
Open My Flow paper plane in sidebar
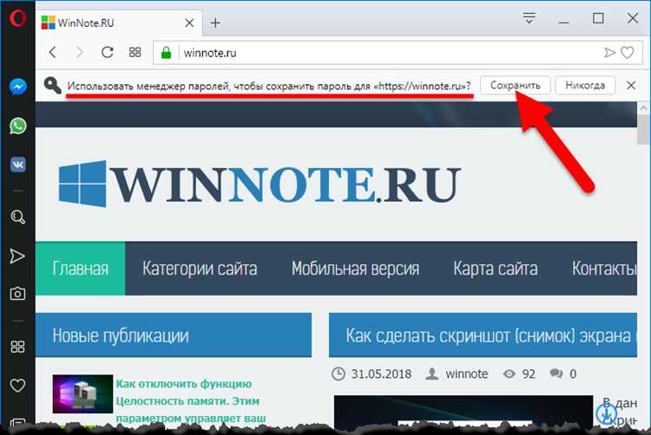tap(17, 256)
